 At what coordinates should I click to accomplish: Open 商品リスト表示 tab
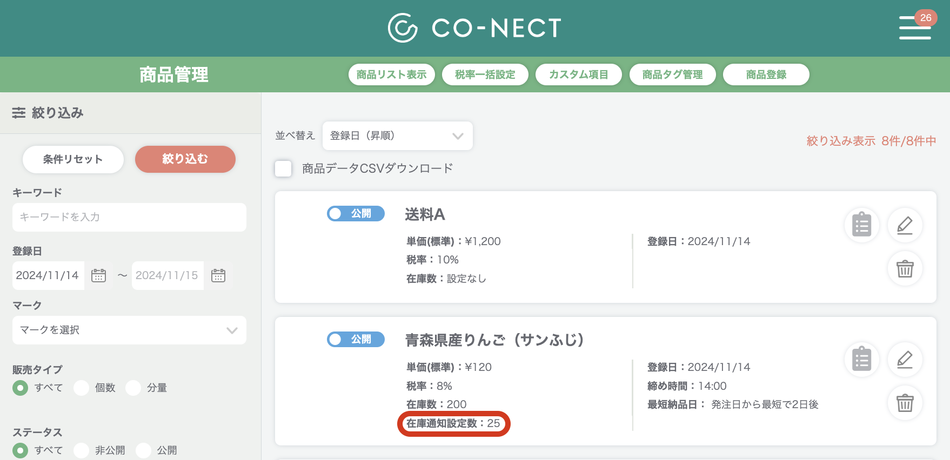[x=392, y=75]
